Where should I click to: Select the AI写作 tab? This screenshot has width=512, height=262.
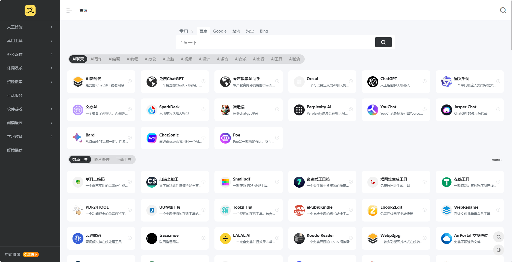coord(96,59)
